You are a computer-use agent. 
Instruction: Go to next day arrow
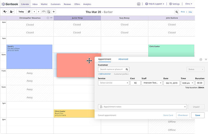click(x=38, y=12)
